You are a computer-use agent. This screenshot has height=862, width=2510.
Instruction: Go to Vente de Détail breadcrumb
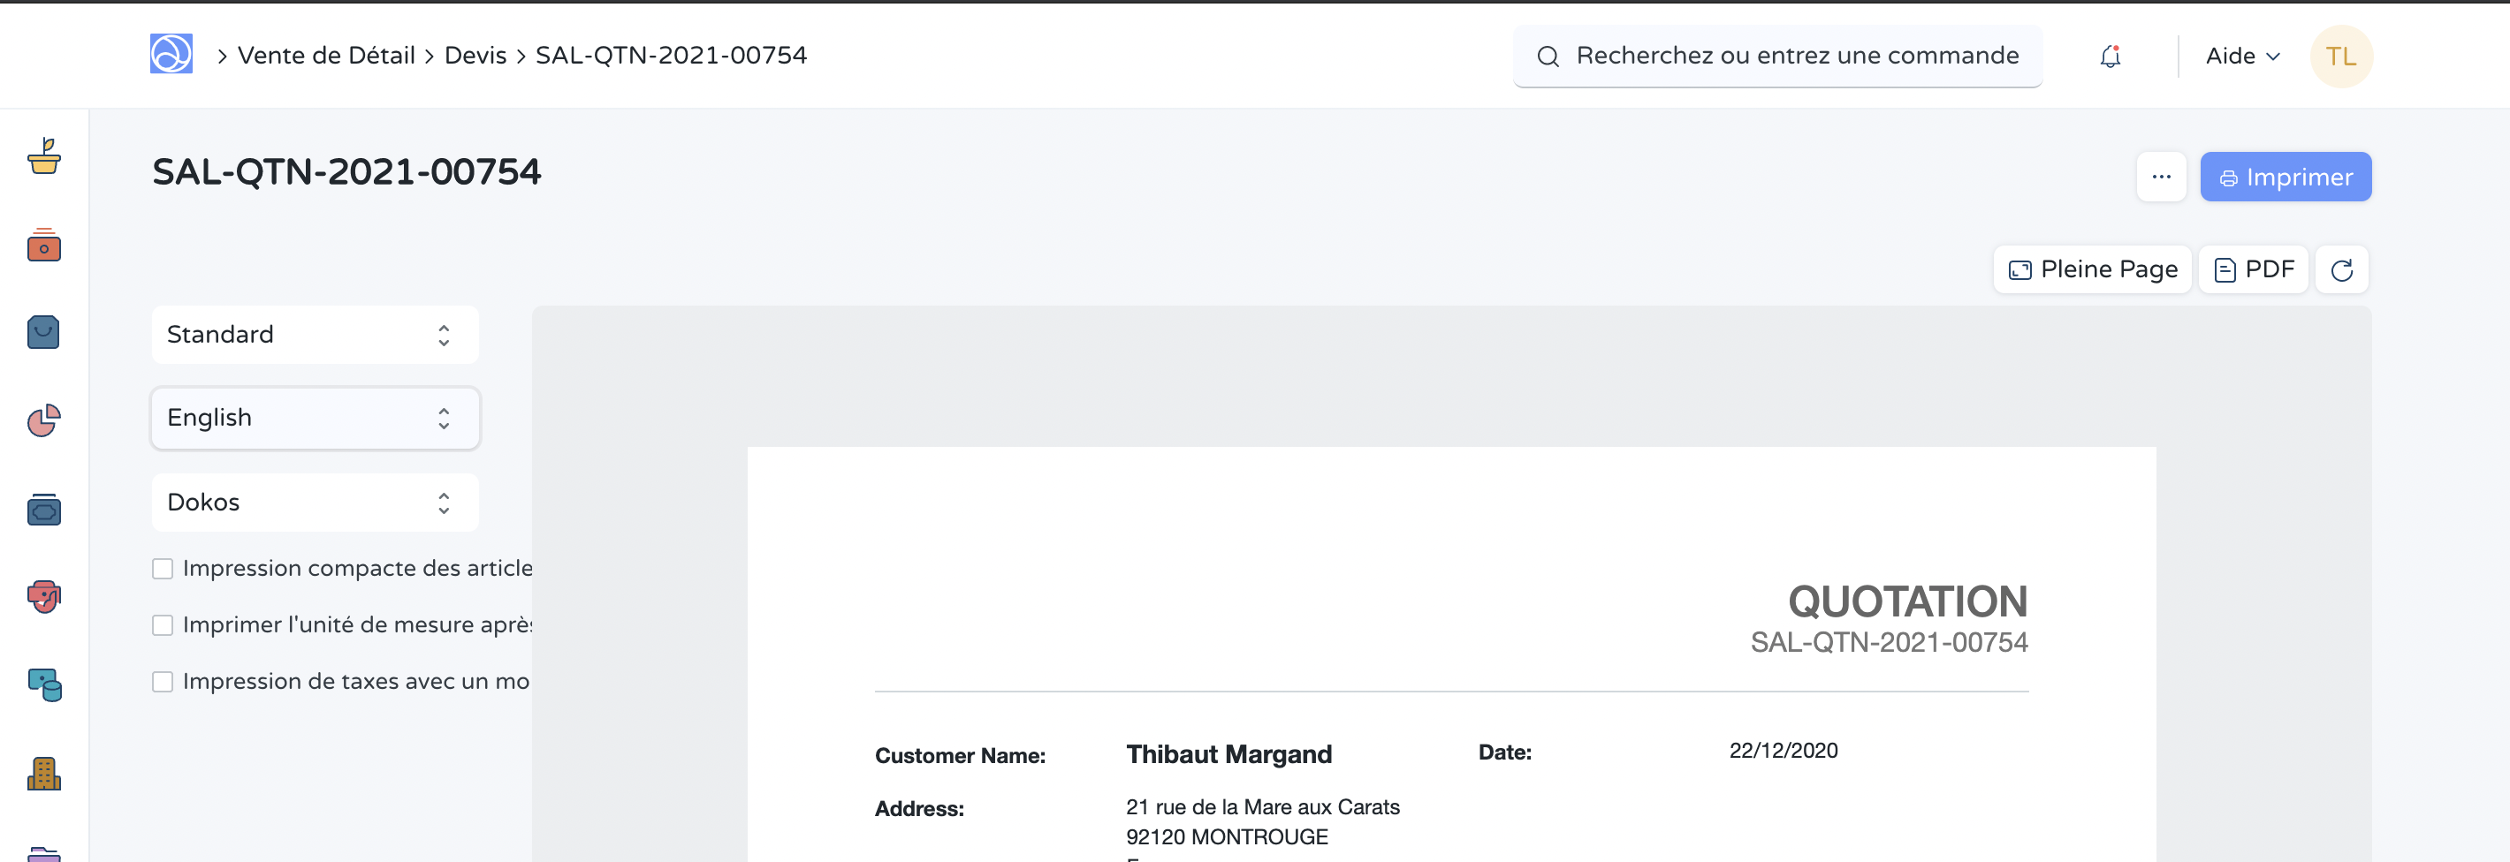(x=326, y=56)
